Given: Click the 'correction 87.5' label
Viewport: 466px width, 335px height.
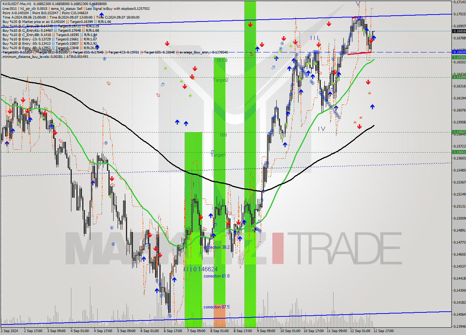Looking at the screenshot, I should point(217,307).
